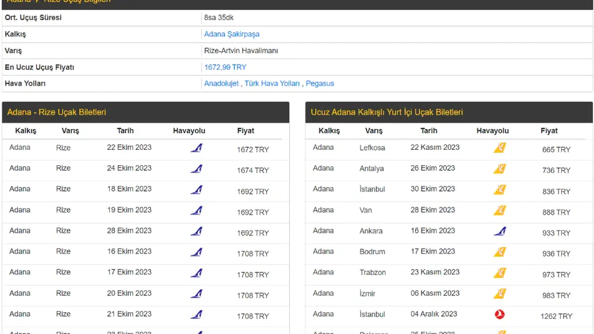594x334 pixels.
Task: Click the Adana - Rize Uçak Biletleri heading
Action: [x=57, y=112]
